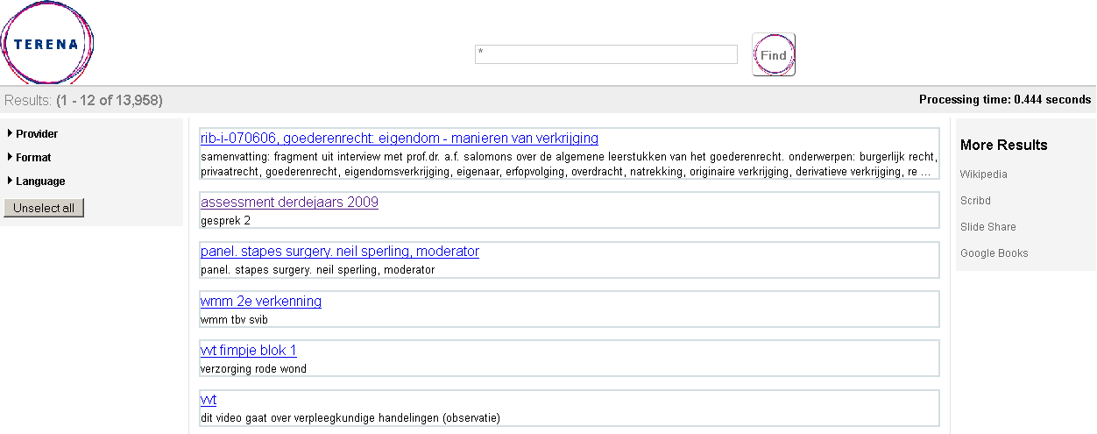The width and height of the screenshot is (1097, 434).
Task: Click the Unselect all button
Action: (44, 208)
